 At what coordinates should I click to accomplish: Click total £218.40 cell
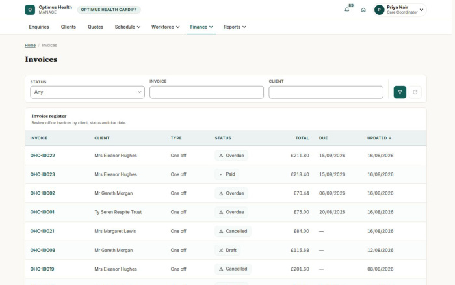point(300,174)
